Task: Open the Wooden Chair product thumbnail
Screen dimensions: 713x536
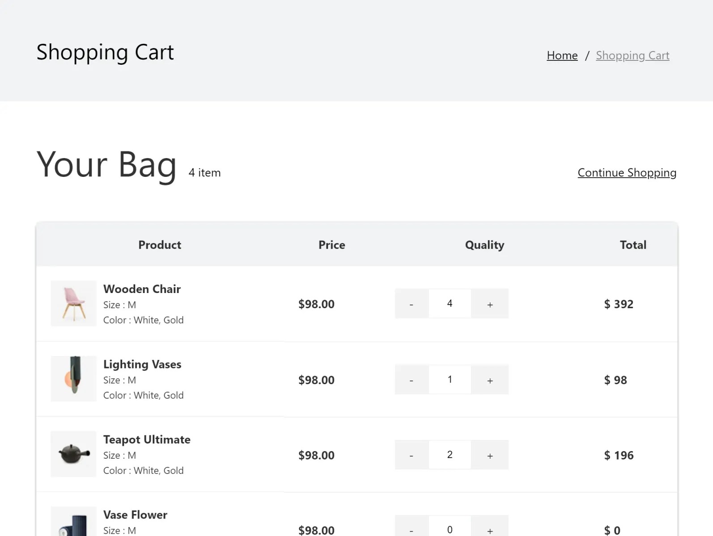Action: (x=73, y=303)
